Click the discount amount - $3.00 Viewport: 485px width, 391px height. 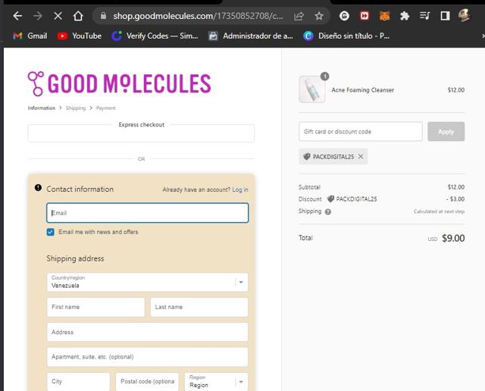pos(455,199)
